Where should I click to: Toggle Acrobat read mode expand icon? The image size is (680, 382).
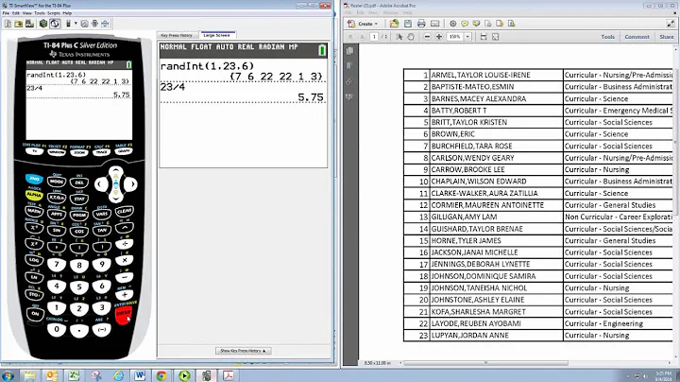point(671,24)
